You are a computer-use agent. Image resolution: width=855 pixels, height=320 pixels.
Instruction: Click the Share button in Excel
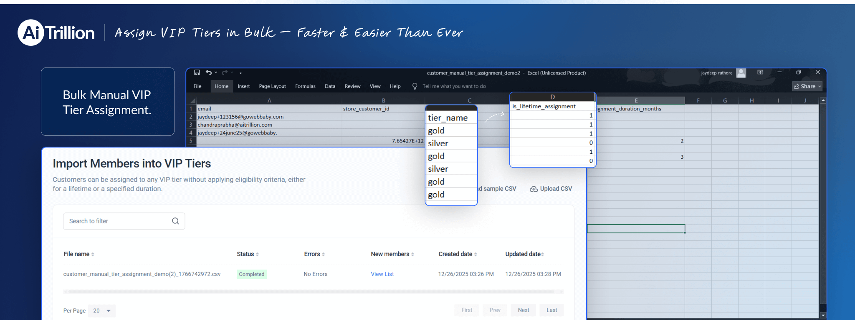click(x=807, y=86)
